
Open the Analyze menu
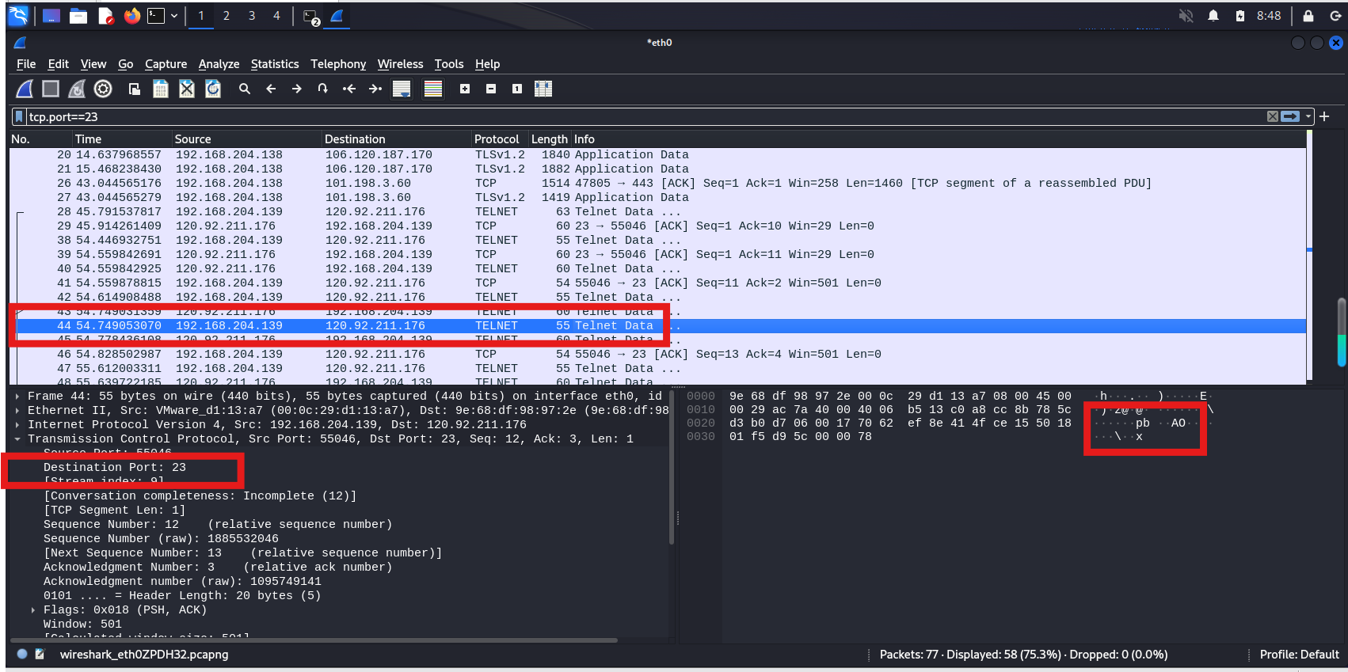click(x=219, y=64)
